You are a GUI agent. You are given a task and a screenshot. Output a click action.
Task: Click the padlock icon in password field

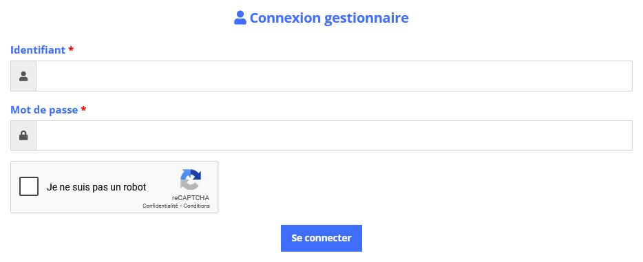coord(23,135)
